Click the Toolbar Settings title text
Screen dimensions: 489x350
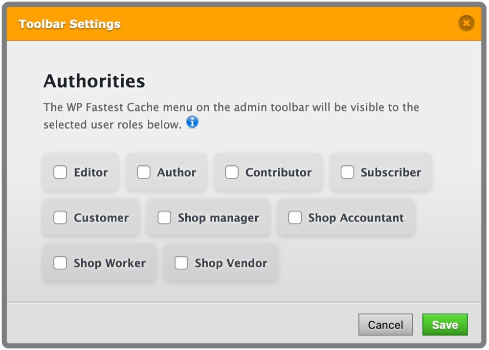[x=69, y=24]
